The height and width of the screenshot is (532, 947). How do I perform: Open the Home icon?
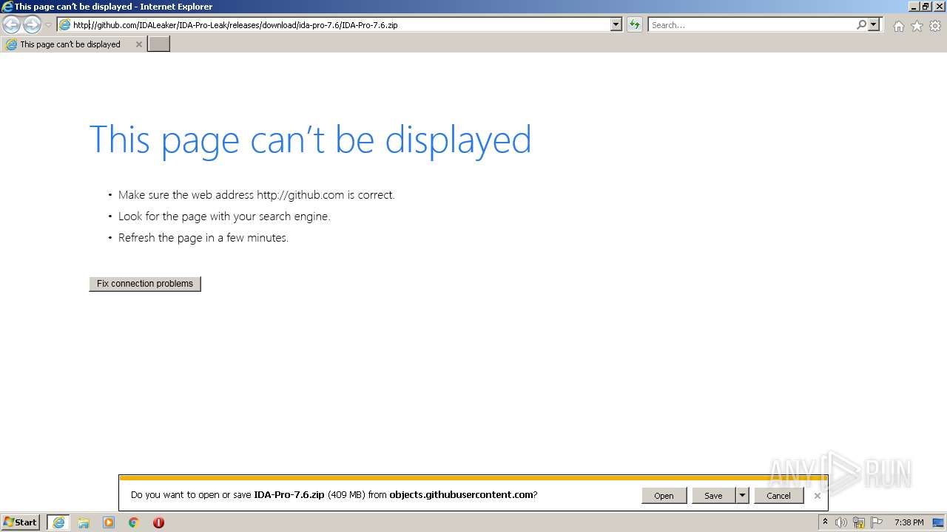pos(898,26)
